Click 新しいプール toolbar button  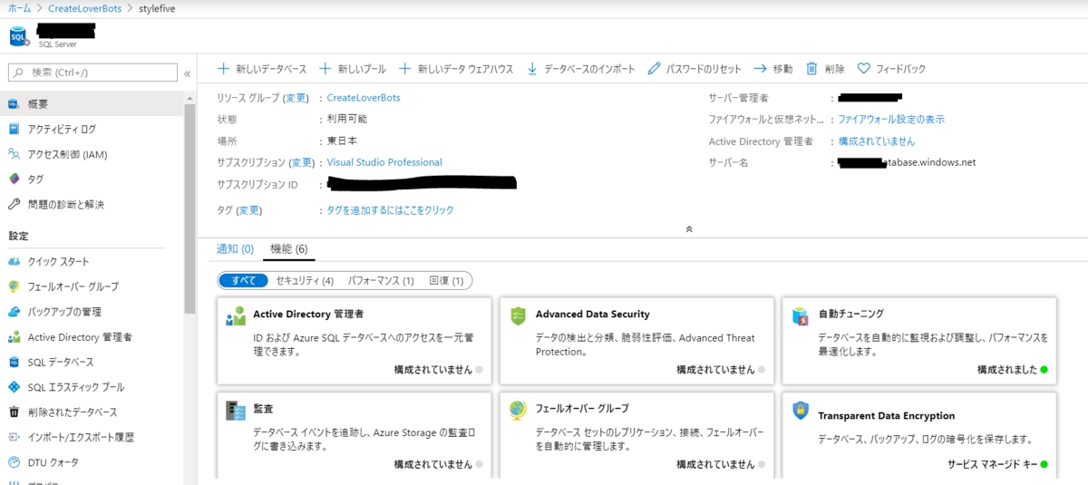352,69
